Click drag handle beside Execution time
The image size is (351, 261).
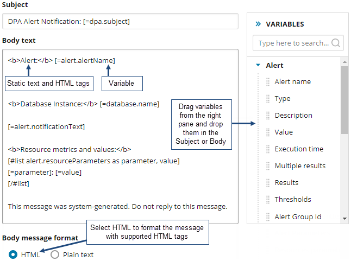point(267,149)
